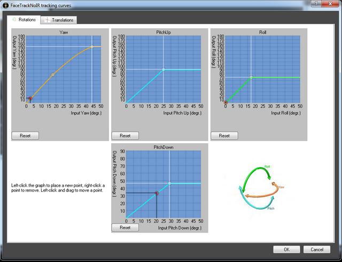
Task: Select the red point on PitchDown curve
Action: click(x=157, y=193)
